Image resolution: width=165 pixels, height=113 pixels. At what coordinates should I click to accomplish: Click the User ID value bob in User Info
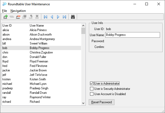[108, 29]
